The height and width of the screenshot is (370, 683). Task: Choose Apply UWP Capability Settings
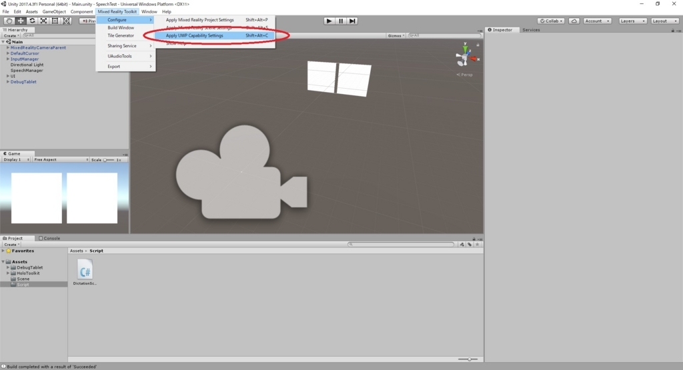pyautogui.click(x=215, y=36)
